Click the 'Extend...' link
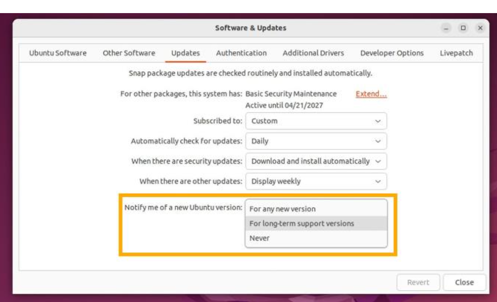497x302 pixels. click(371, 94)
